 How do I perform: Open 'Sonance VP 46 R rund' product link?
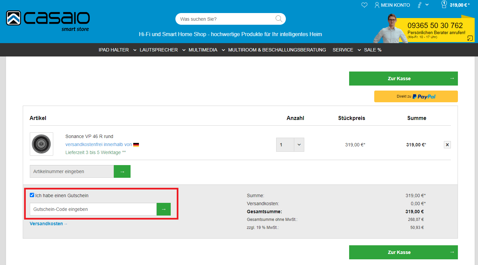[89, 136]
